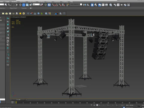Toggle 3D Snaps
144x108 pixels.
(x=53, y=5)
